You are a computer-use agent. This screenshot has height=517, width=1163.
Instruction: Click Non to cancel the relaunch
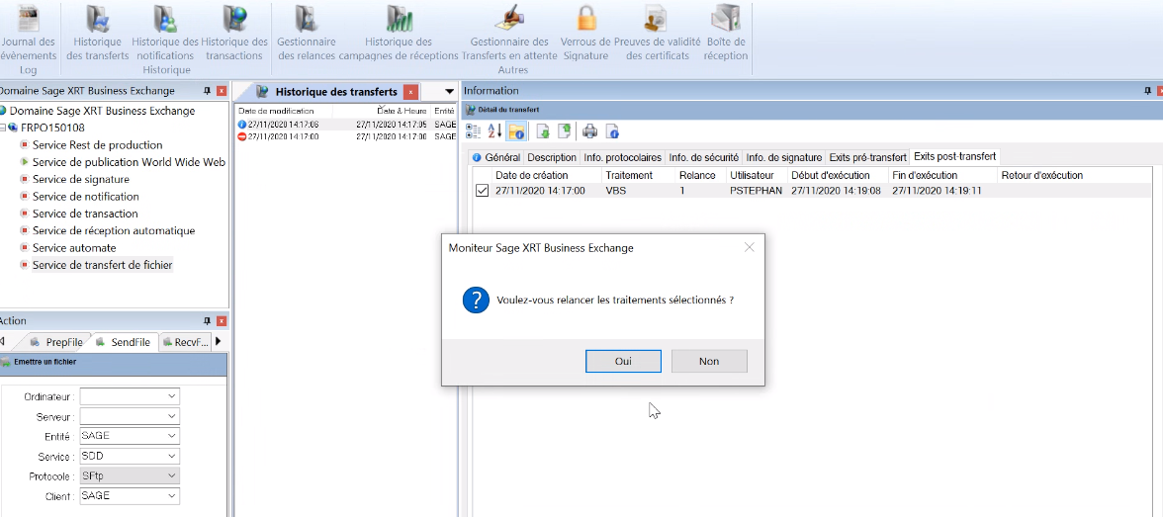click(x=708, y=362)
